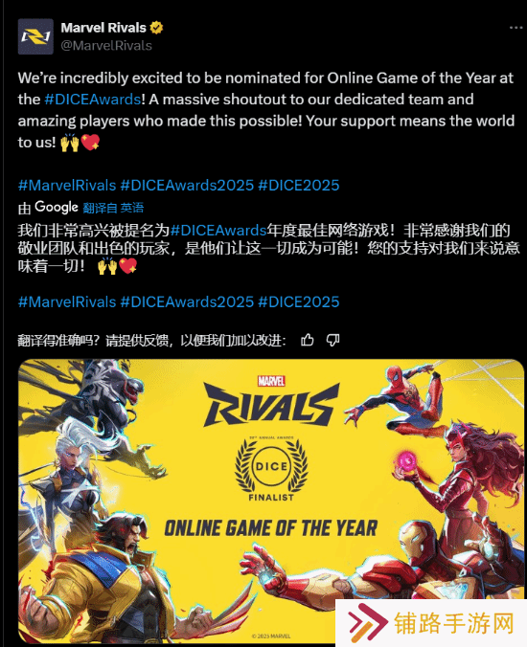Open the @MarvelRivals handle link
527x647 pixels.
point(106,45)
